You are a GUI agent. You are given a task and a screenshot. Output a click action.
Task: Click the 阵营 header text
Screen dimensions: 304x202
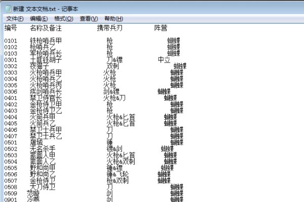[161, 27]
